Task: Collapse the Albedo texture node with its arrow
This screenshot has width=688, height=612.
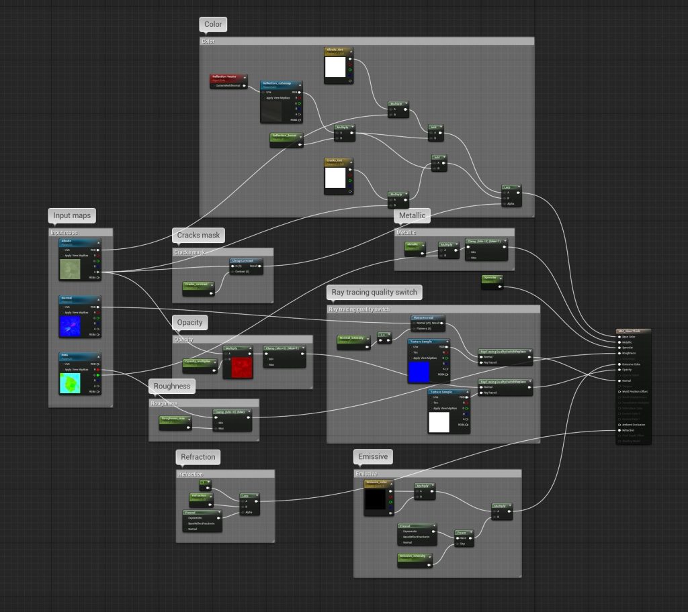Action: (x=98, y=242)
